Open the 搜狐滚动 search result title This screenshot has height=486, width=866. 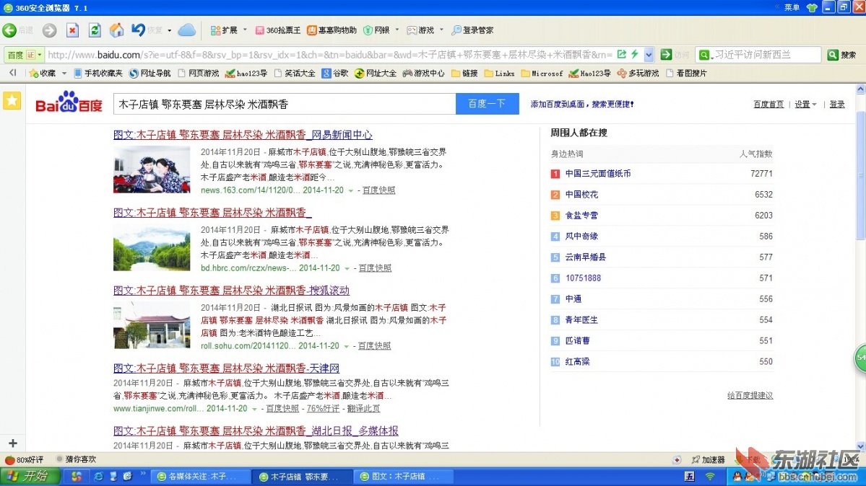click(231, 290)
